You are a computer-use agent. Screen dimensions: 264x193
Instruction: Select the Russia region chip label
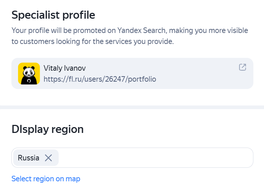pos(29,158)
